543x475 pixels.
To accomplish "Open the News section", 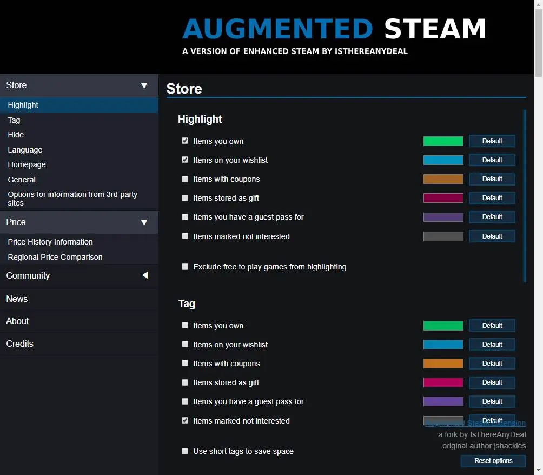I will pyautogui.click(x=79, y=299).
